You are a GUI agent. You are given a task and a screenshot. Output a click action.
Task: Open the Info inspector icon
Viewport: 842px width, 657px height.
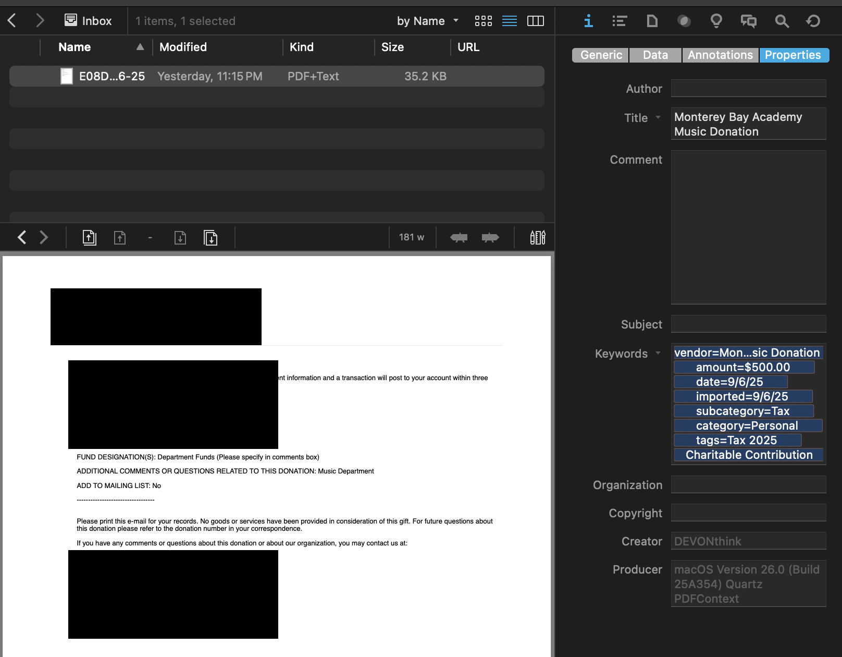pyautogui.click(x=588, y=21)
